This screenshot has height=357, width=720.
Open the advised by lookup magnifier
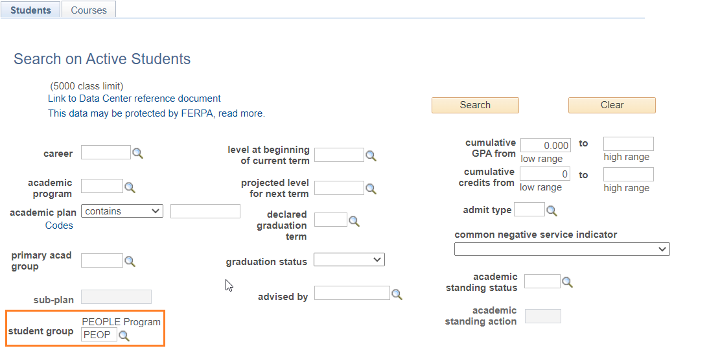coord(397,294)
